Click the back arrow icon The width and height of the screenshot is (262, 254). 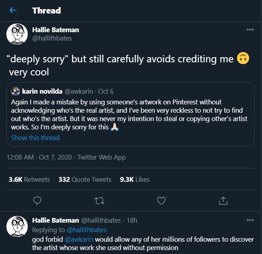pos(13,11)
